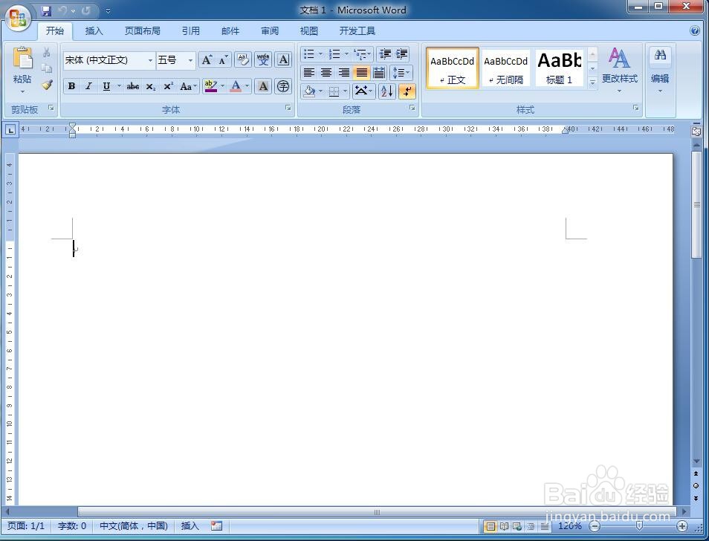Apply subscript x₂ formatting
This screenshot has width=709, height=541.
pyautogui.click(x=151, y=86)
